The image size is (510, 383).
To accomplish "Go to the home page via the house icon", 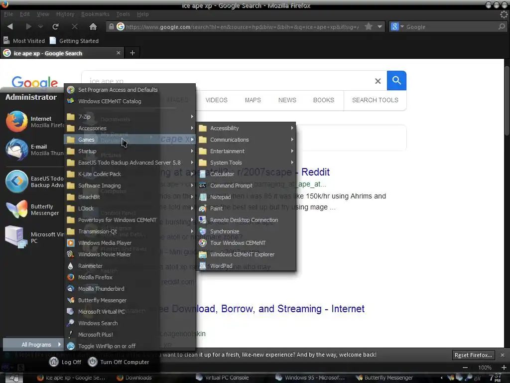I will [x=93, y=27].
